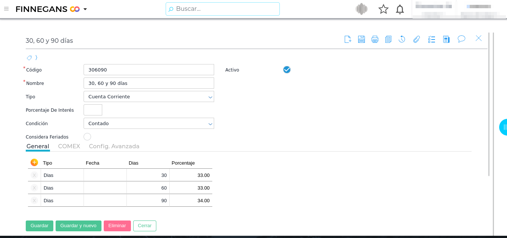Click the history clock icon
The image size is (507, 238).
tap(402, 39)
